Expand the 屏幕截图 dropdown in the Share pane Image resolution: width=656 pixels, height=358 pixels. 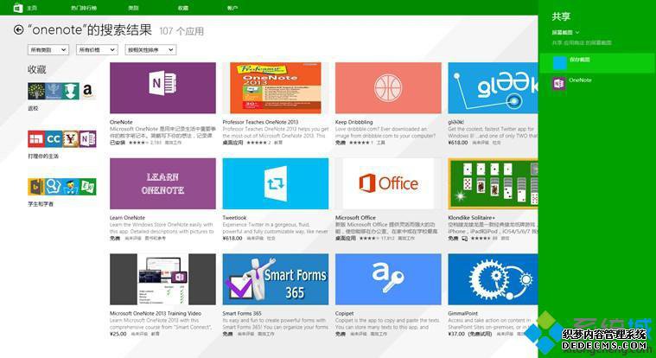[565, 32]
